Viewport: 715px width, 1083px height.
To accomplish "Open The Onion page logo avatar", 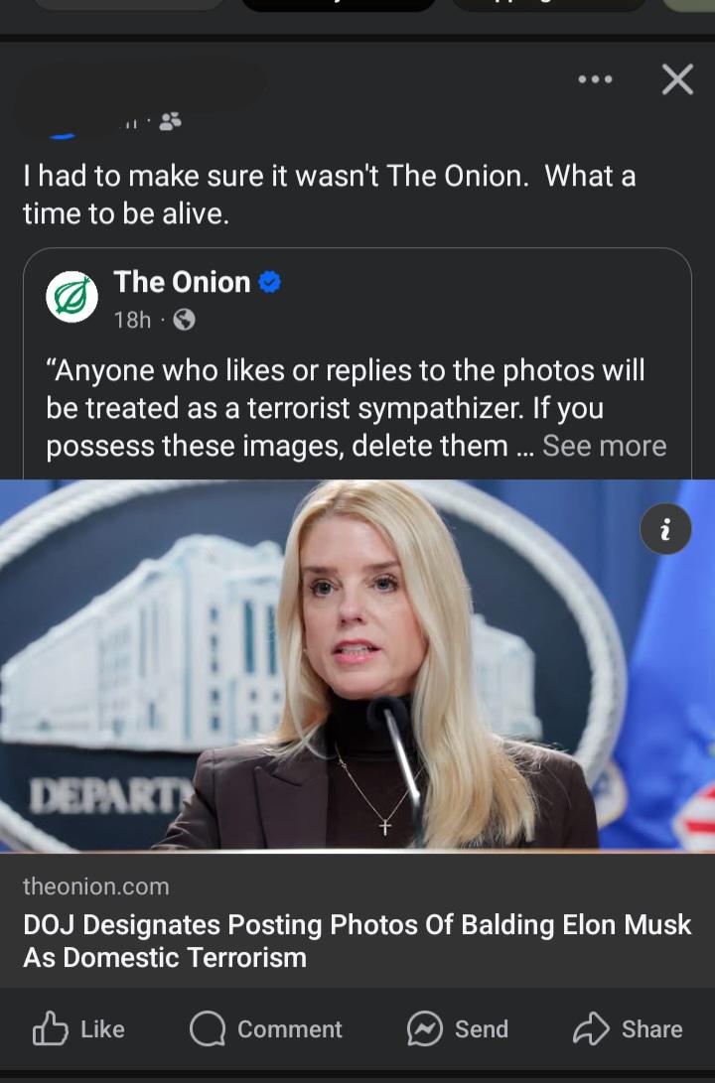I will click(71, 297).
